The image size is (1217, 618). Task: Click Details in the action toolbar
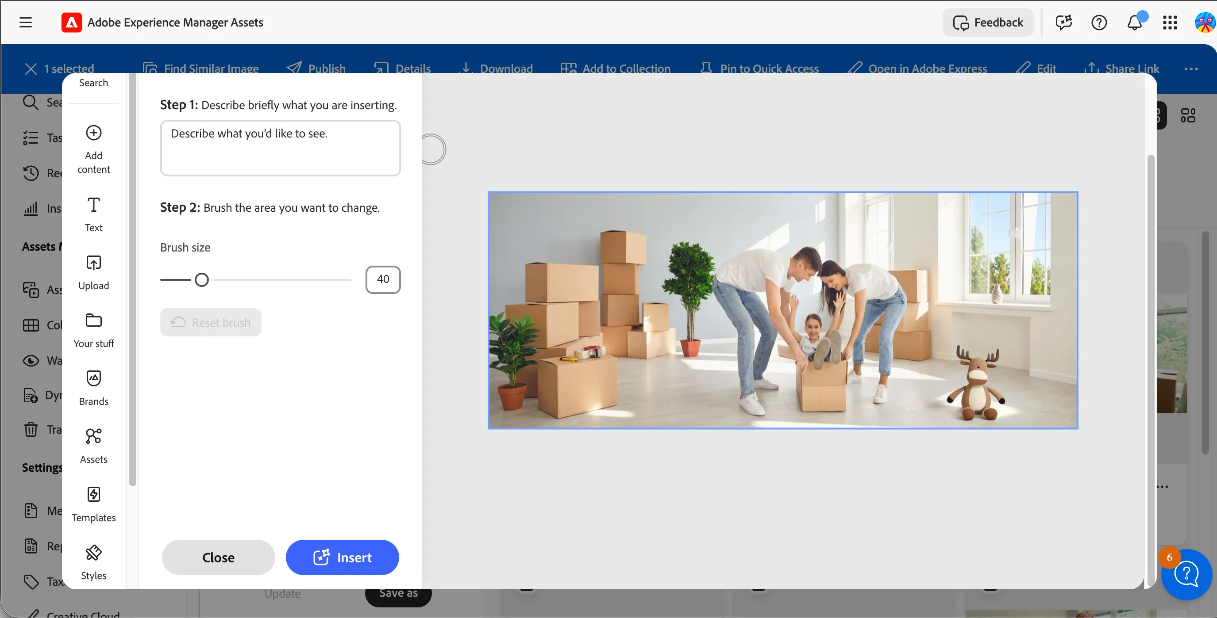click(x=402, y=69)
